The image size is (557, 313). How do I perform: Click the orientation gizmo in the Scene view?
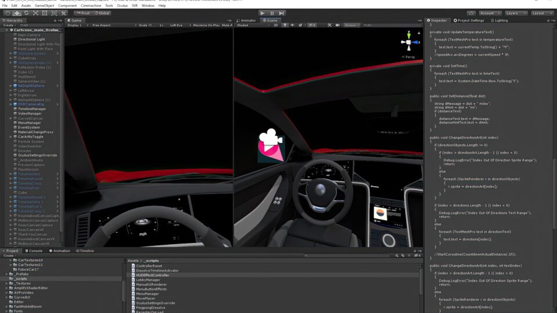408,42
